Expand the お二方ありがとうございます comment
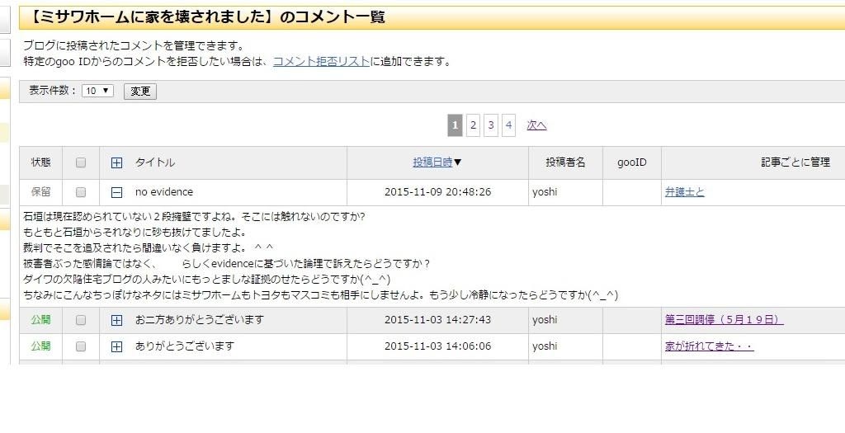The width and height of the screenshot is (845, 433). coord(116,321)
